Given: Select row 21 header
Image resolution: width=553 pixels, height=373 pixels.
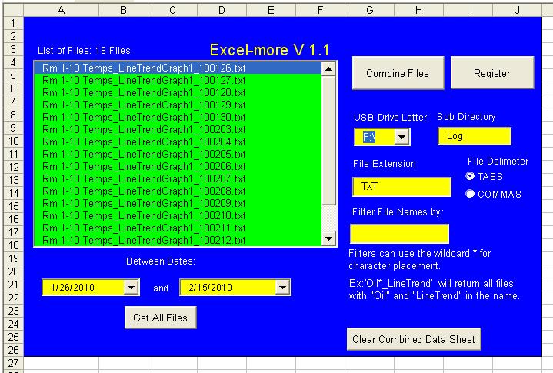Looking at the screenshot, I should point(13,285).
